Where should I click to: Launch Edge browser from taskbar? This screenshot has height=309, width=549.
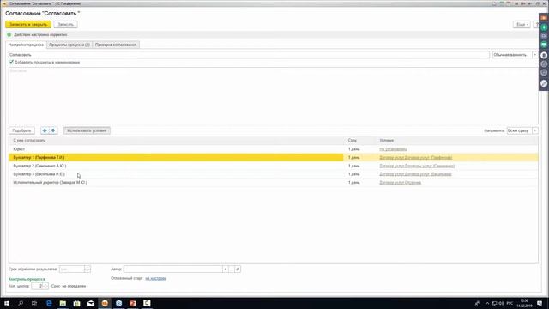click(x=49, y=303)
